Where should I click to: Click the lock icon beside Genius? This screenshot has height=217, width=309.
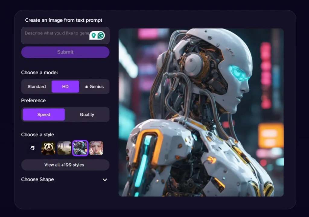pyautogui.click(x=87, y=87)
